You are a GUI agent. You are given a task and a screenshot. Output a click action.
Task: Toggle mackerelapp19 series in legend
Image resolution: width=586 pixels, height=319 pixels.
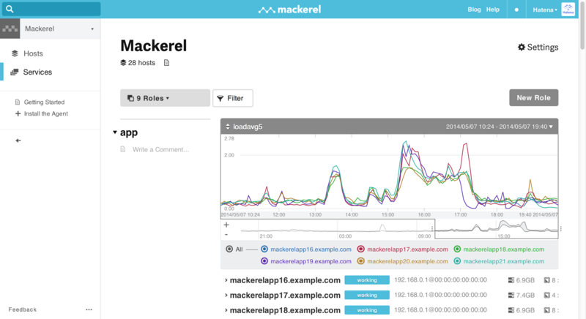point(264,260)
